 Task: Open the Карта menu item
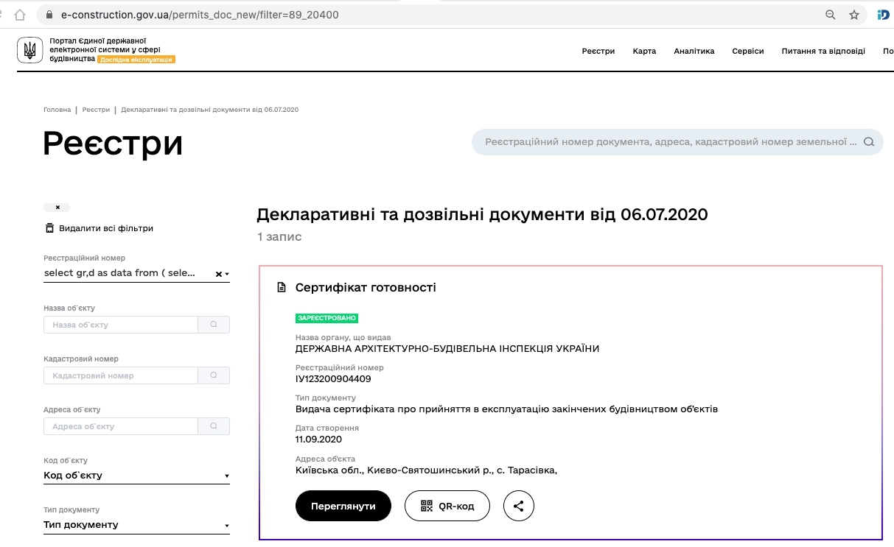[x=644, y=51]
